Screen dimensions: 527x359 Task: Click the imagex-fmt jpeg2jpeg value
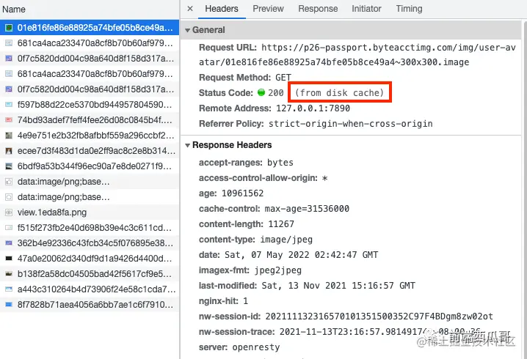277,270
